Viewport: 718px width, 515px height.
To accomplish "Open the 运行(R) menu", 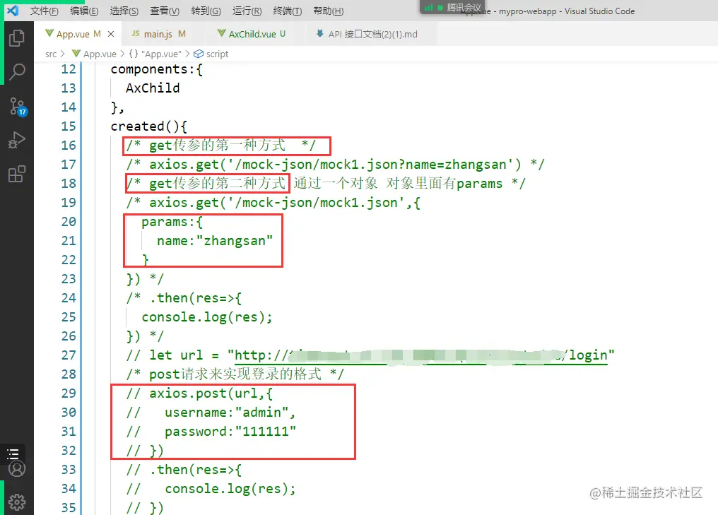I will pyautogui.click(x=247, y=11).
